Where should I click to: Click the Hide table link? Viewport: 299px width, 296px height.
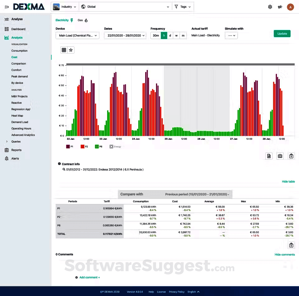click(288, 181)
